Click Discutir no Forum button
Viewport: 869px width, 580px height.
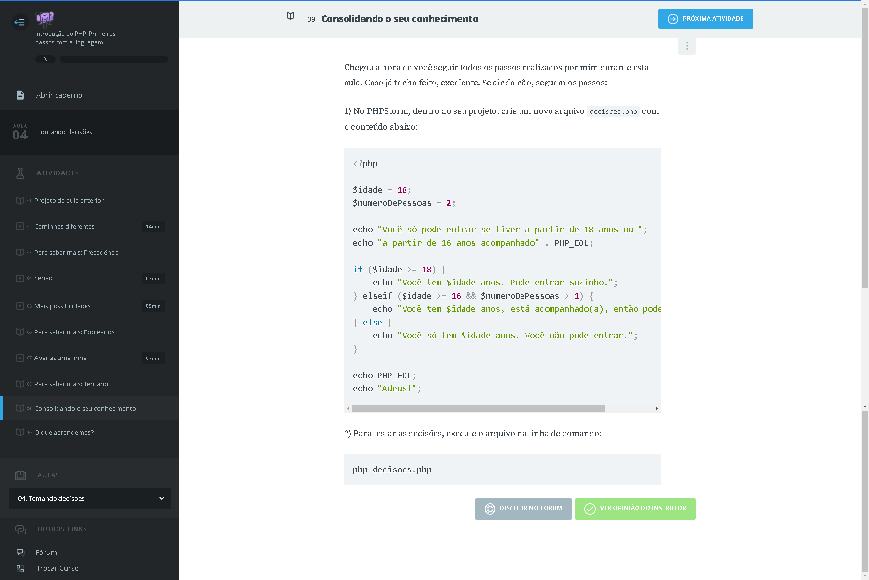coord(523,509)
